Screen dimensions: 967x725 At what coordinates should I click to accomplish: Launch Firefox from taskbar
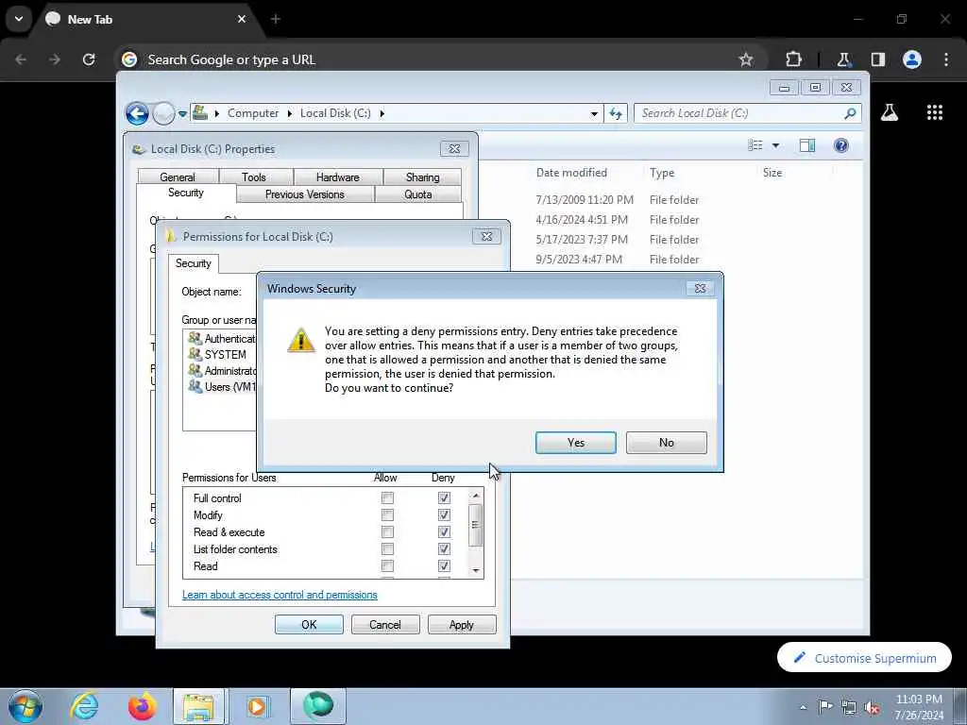(x=142, y=706)
